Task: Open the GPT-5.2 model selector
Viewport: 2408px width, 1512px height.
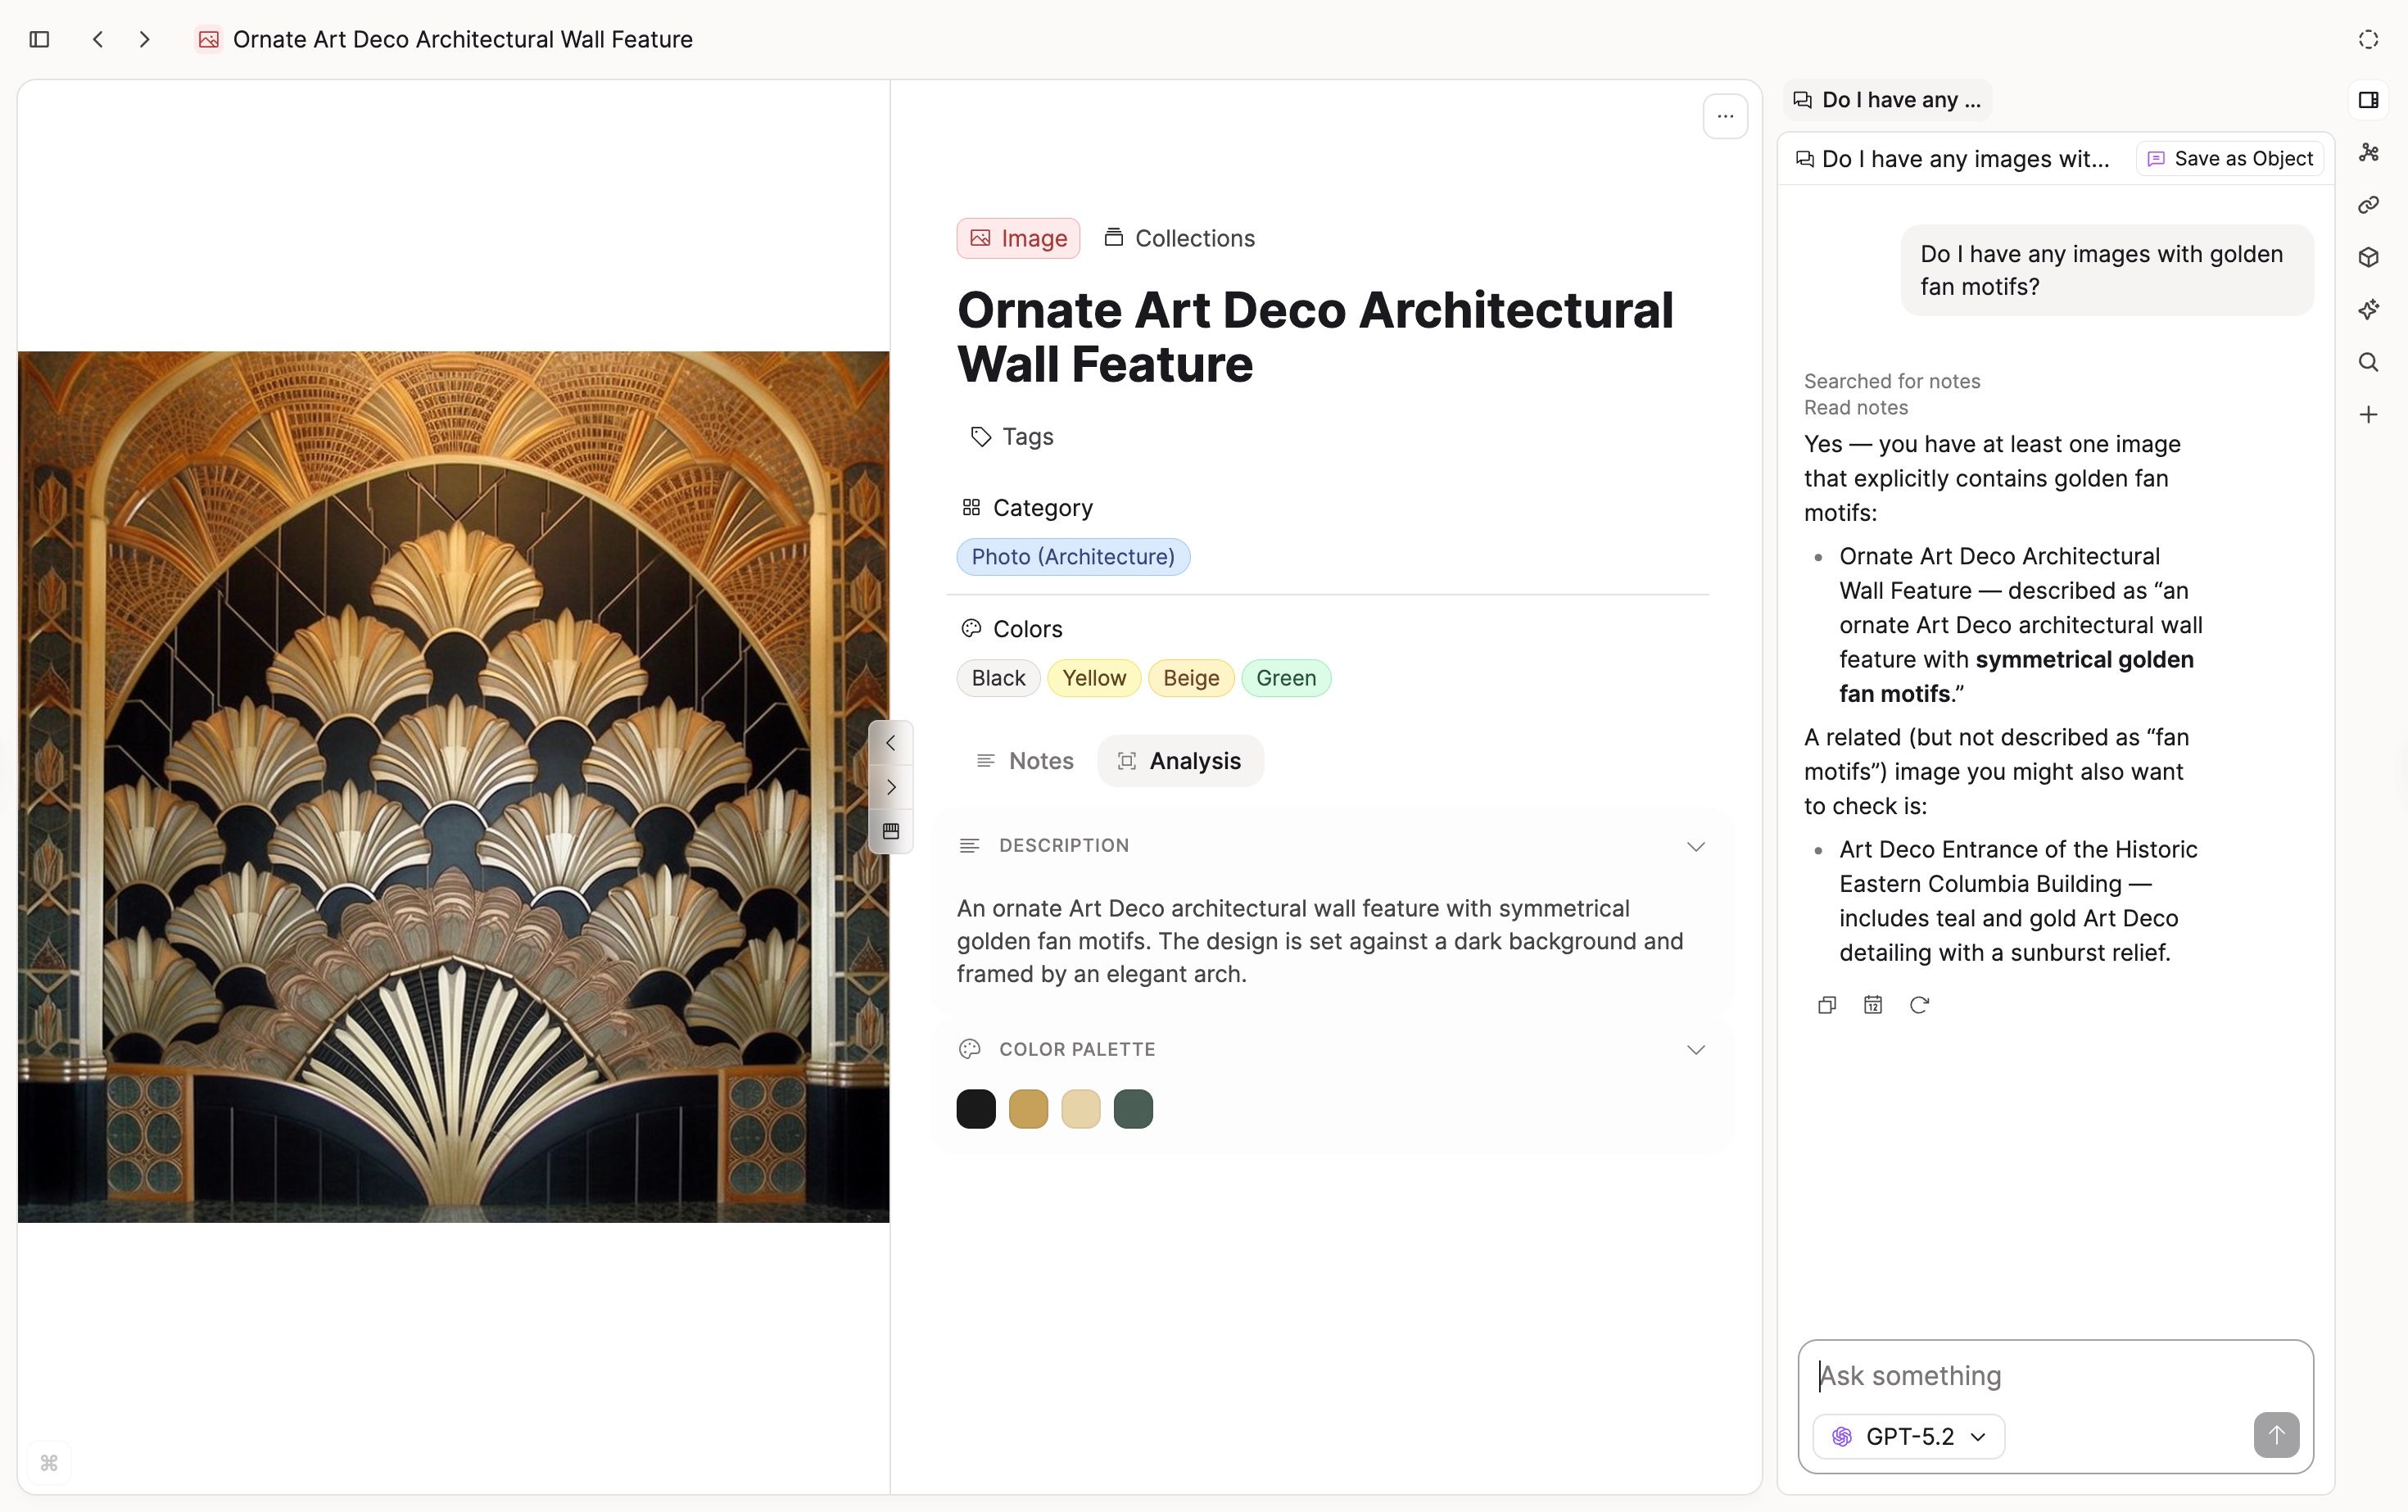Action: click(x=1907, y=1436)
